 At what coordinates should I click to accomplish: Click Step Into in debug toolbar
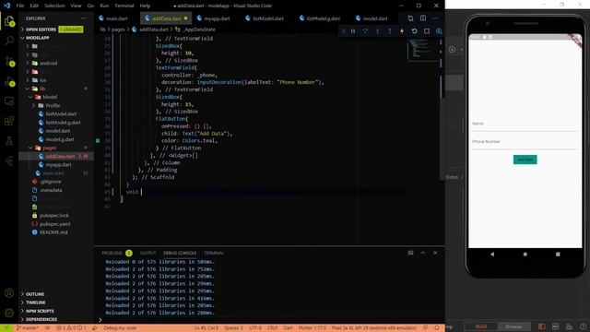click(377, 31)
